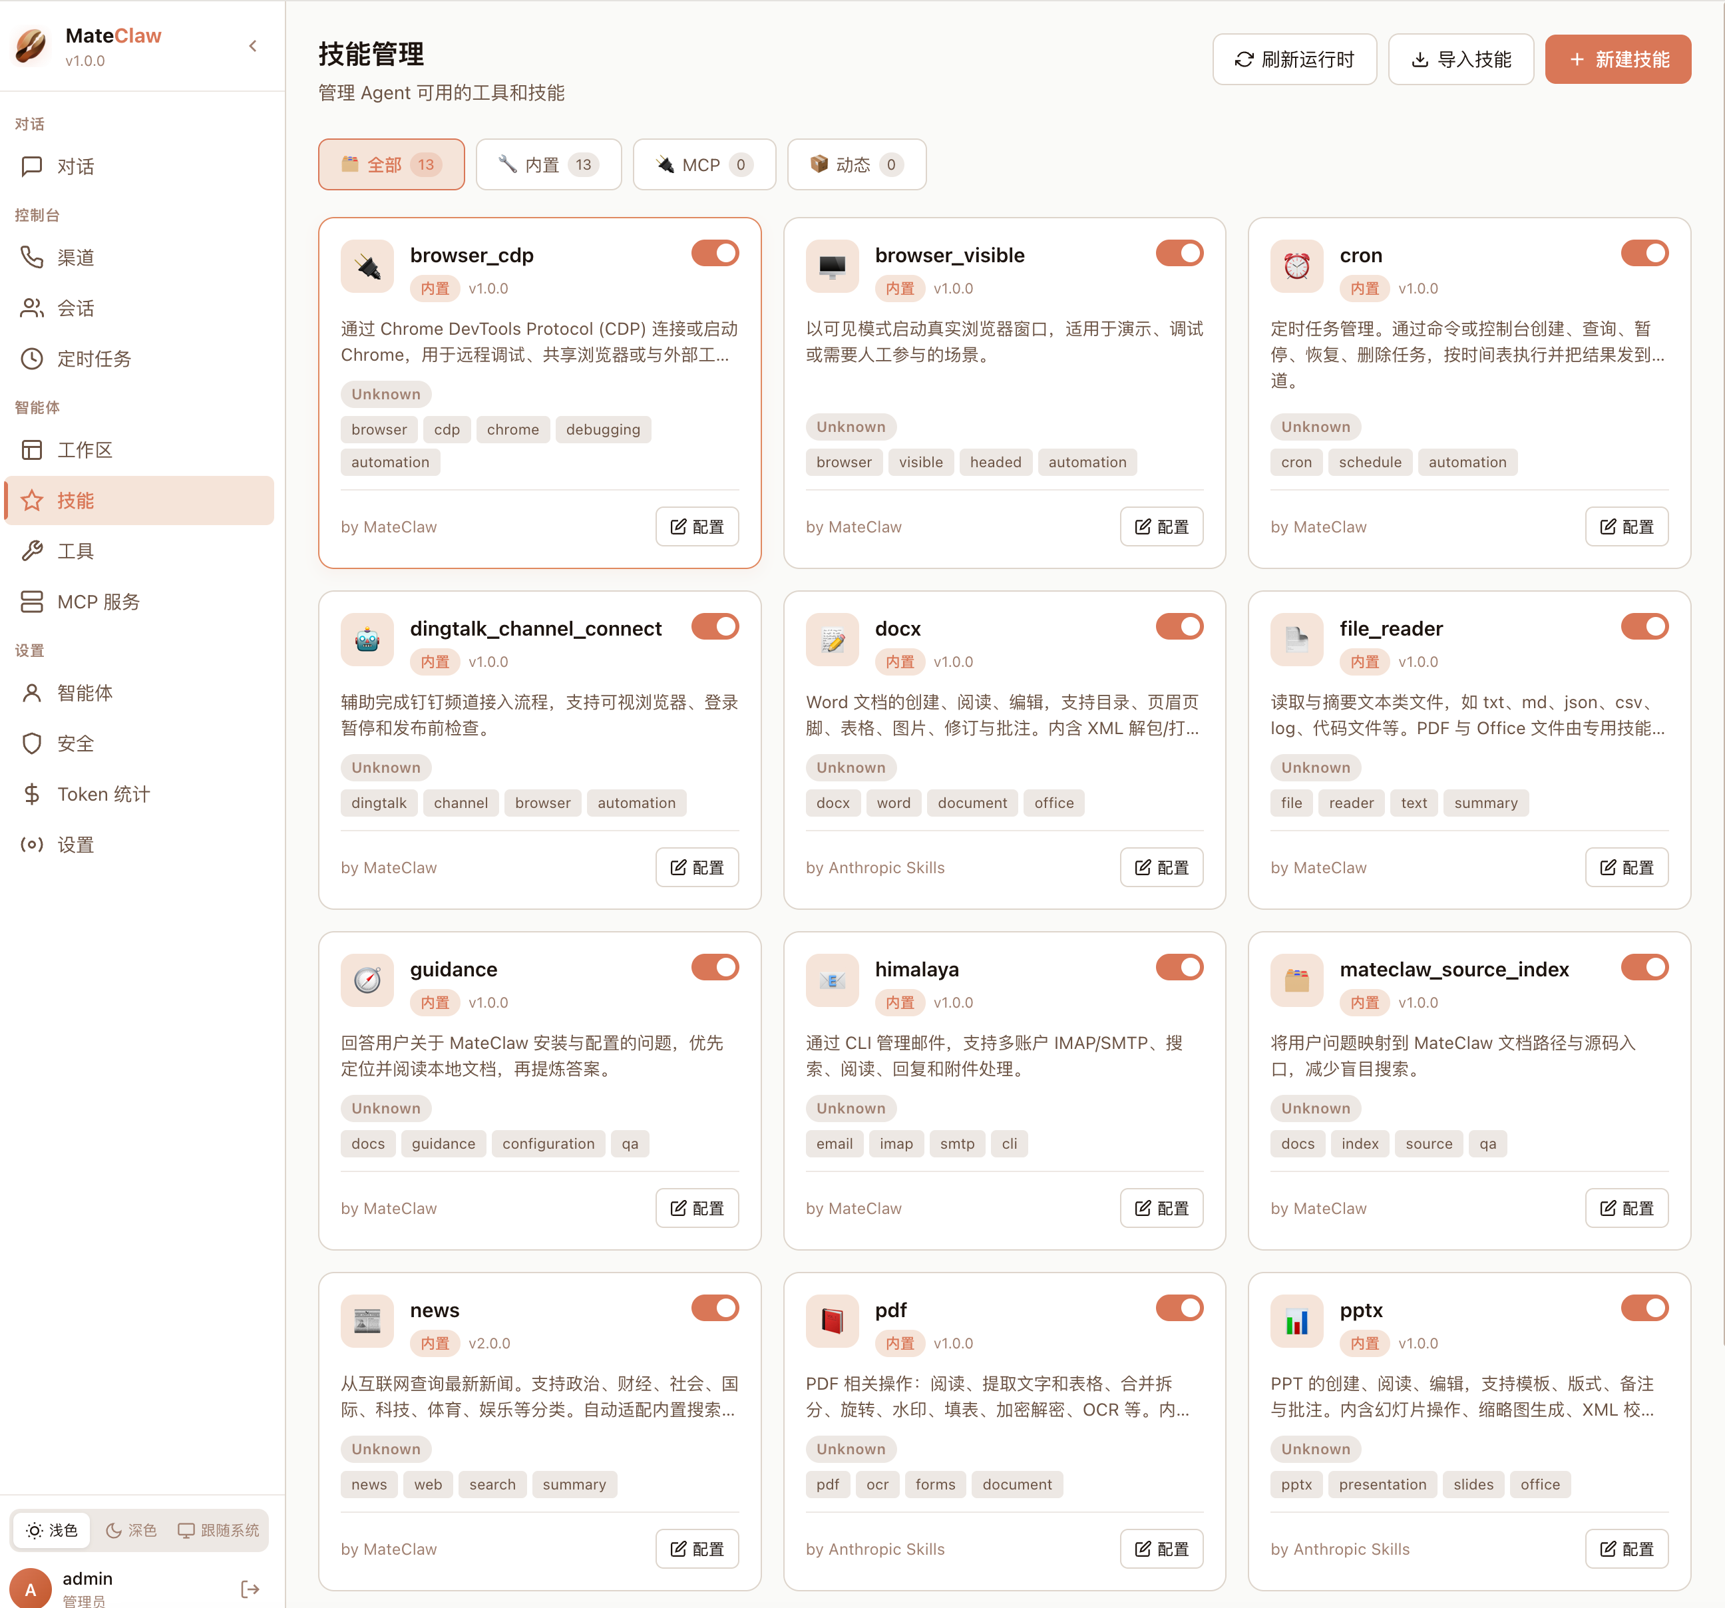
Task: Open the MCP 服务 sidebar icon
Action: pos(32,602)
